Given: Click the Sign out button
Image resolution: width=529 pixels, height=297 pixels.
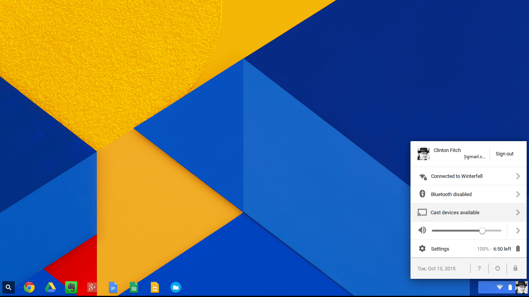Looking at the screenshot, I should pyautogui.click(x=505, y=154).
